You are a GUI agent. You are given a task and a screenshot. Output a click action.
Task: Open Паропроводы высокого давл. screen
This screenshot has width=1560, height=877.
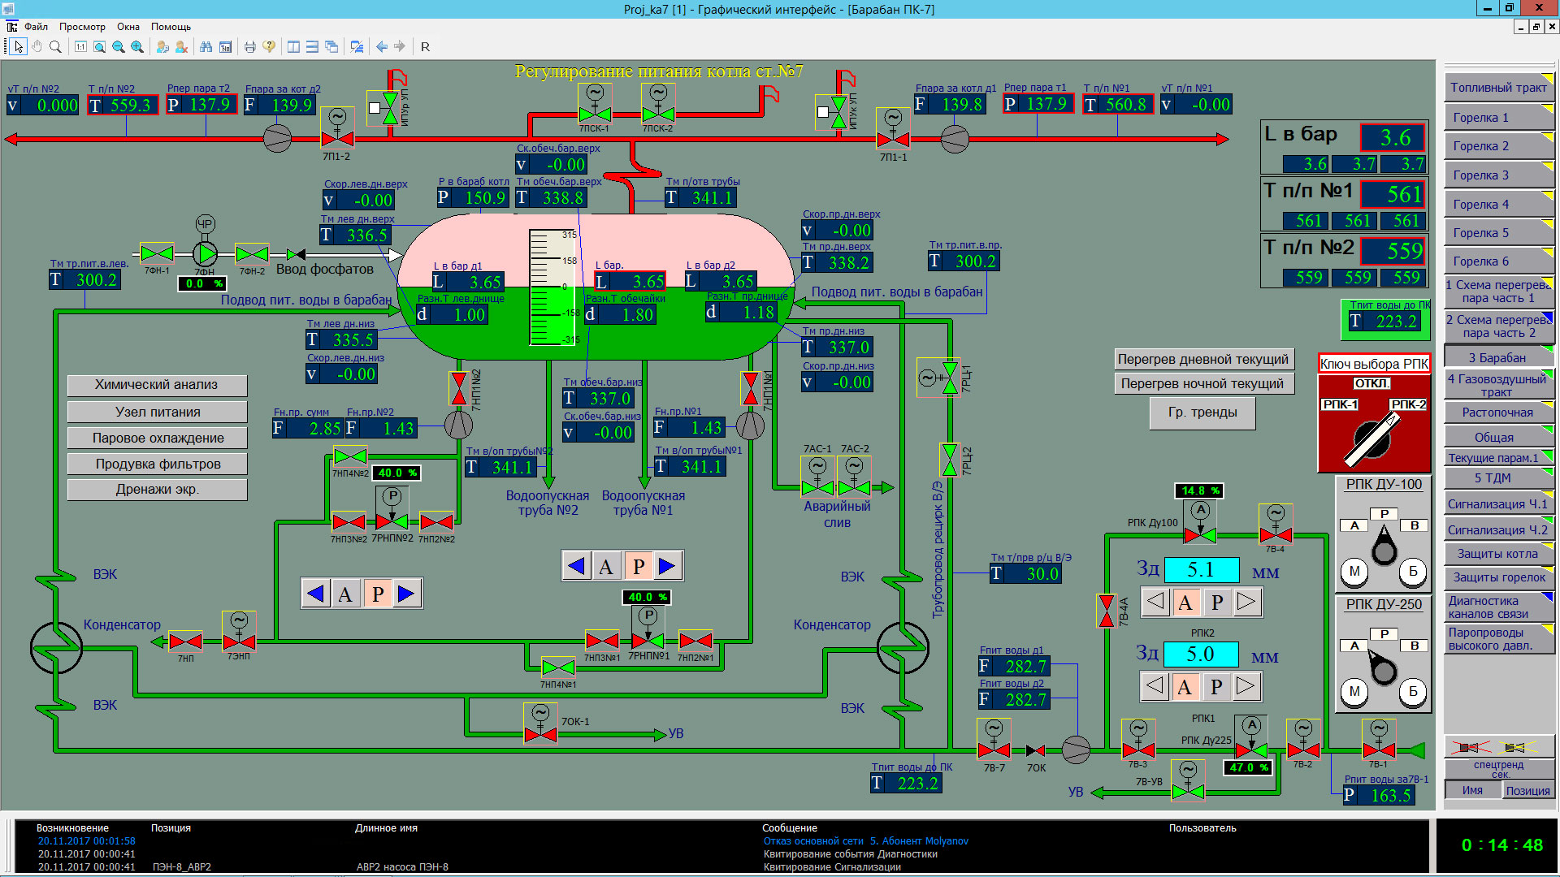click(1499, 639)
